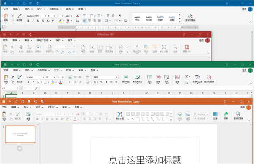Click the yellow highlight color in document editor
Viewport: 254px width, 164px height.
pyautogui.click(x=60, y=21)
